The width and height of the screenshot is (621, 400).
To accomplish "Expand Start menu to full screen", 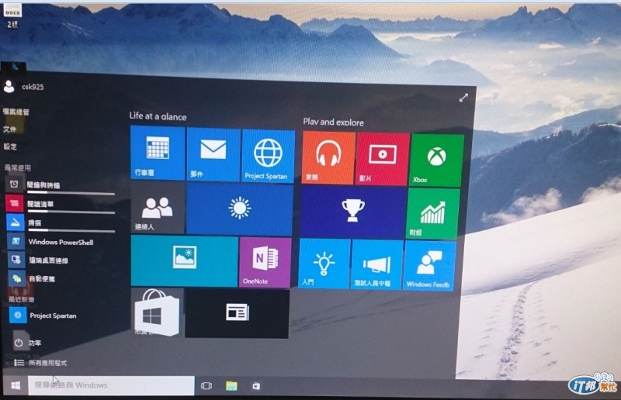I will click(x=463, y=98).
